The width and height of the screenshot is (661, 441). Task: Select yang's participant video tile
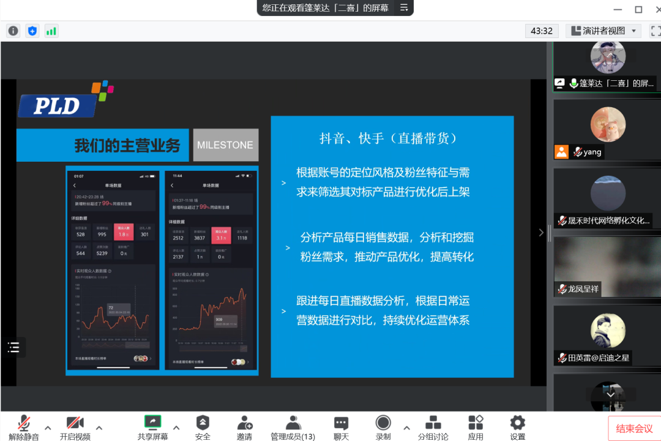coord(607,130)
